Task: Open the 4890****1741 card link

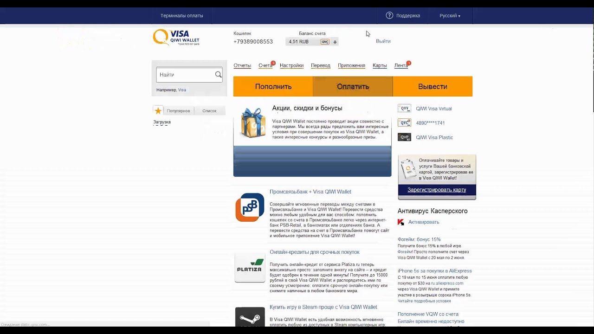Action: [x=430, y=123]
